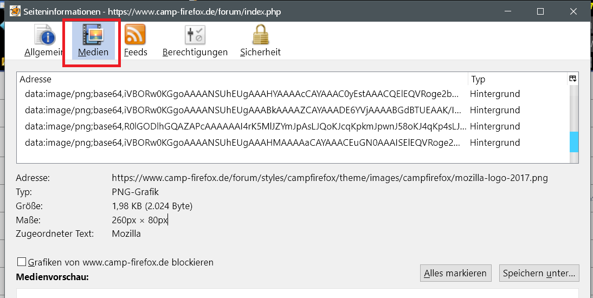Open the Berechtigungen permissions icon

point(194,36)
